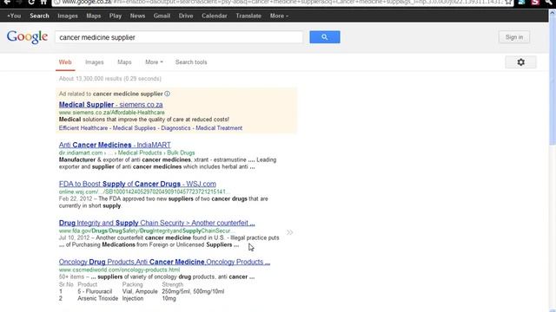Open Medical Supplier siemens.co.za ad
The width and height of the screenshot is (556, 312).
coord(110,105)
